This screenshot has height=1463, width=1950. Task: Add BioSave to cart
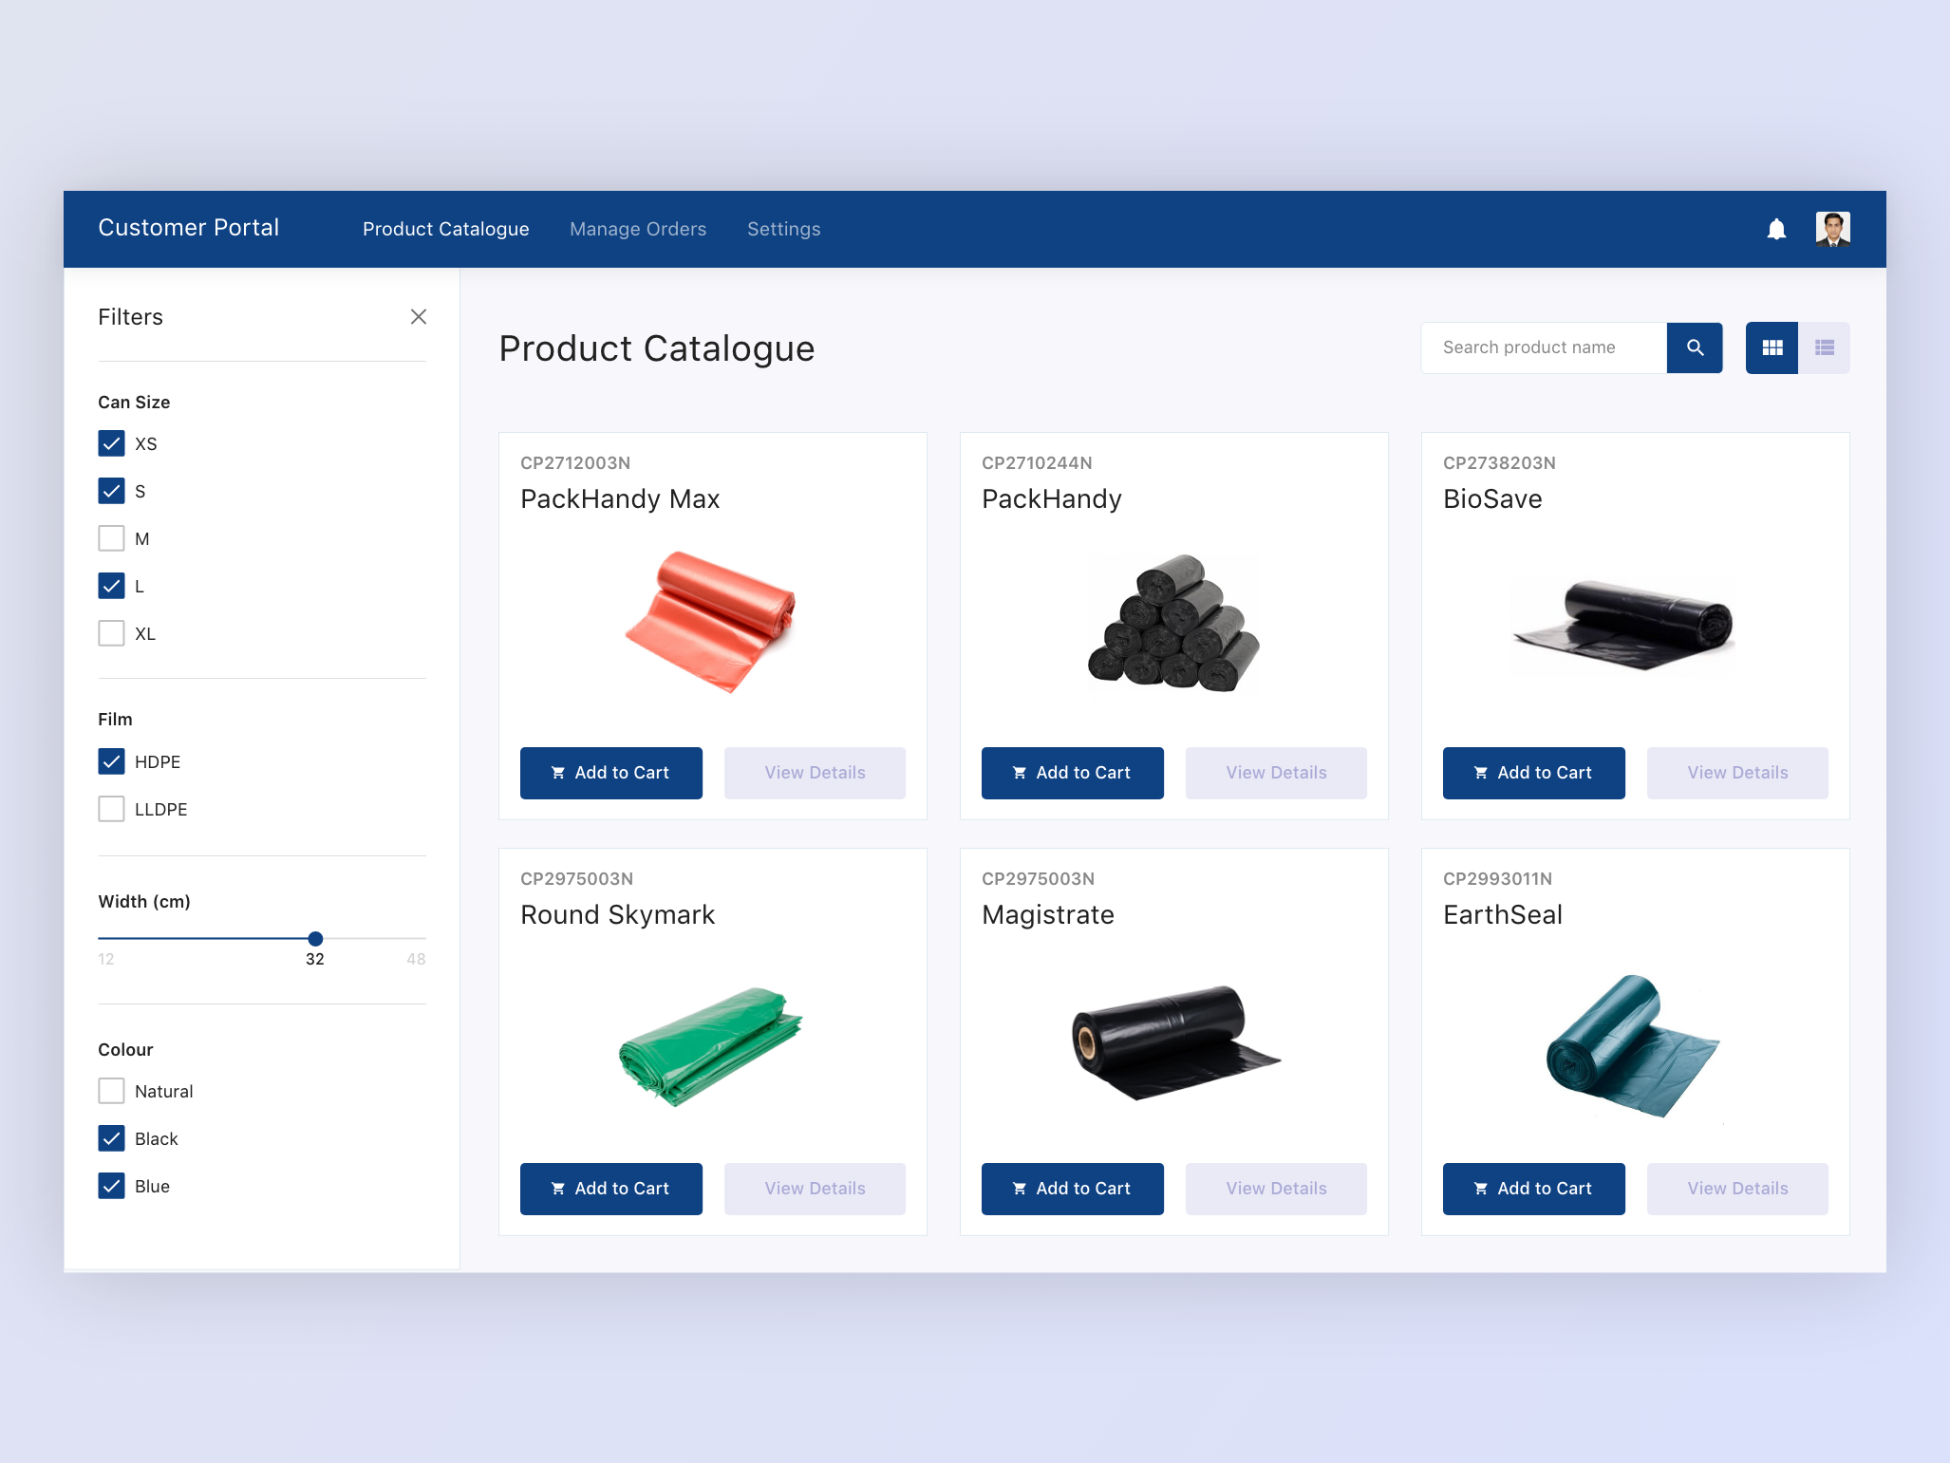pyautogui.click(x=1534, y=773)
